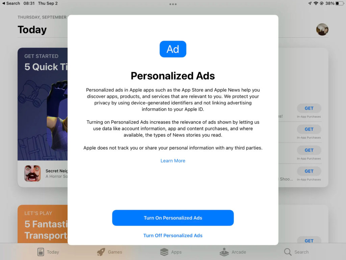
Task: Tap the battery status icon
Action: (339, 3)
